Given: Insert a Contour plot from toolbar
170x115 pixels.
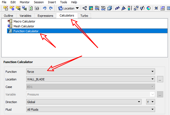Looking at the screenshot, I should coord(91,8).
